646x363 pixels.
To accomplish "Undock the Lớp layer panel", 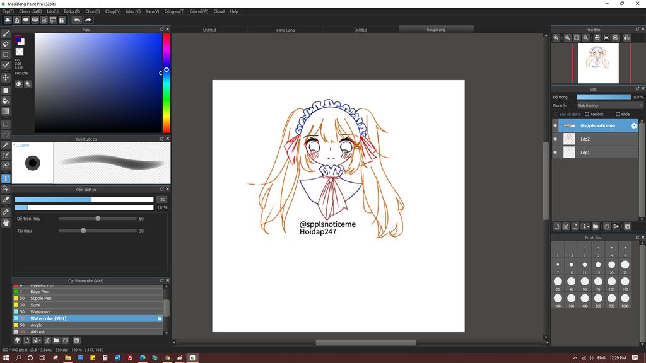I will [x=637, y=88].
